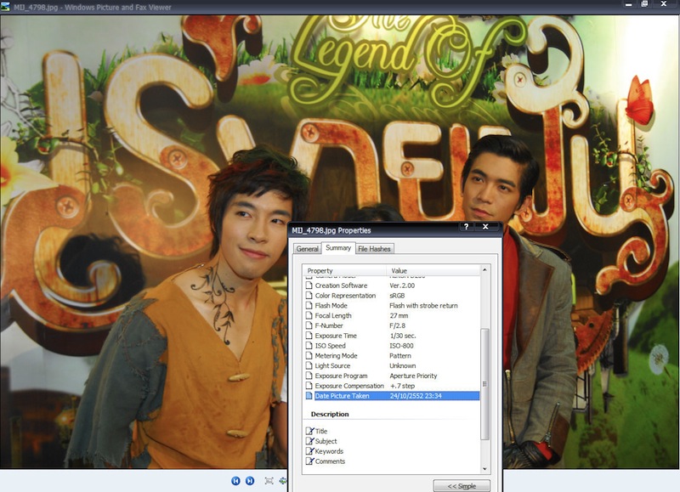Viewport: 680px width, 492px height.
Task: Click the vertical scrollbar thumb in Properties
Action: point(484,383)
